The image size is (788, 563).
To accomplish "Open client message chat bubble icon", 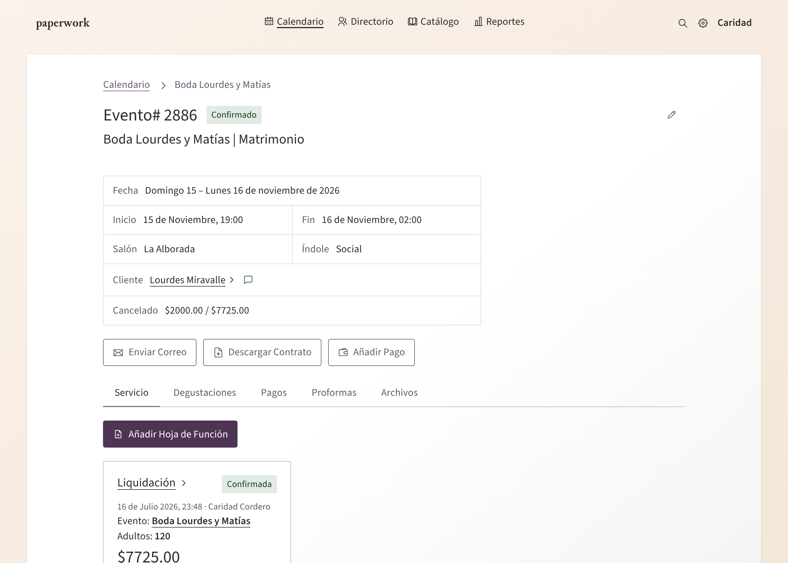I will click(248, 280).
